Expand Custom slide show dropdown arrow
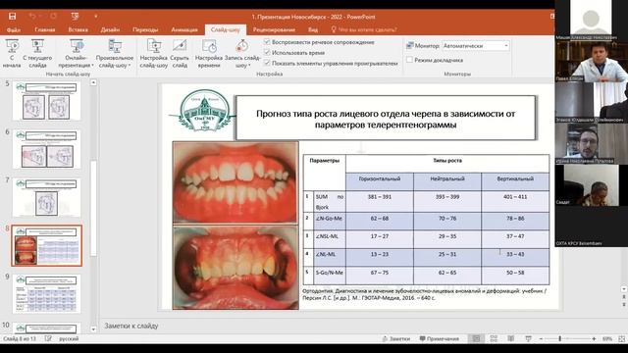Image resolution: width=628 pixels, height=353 pixels. coord(130,66)
